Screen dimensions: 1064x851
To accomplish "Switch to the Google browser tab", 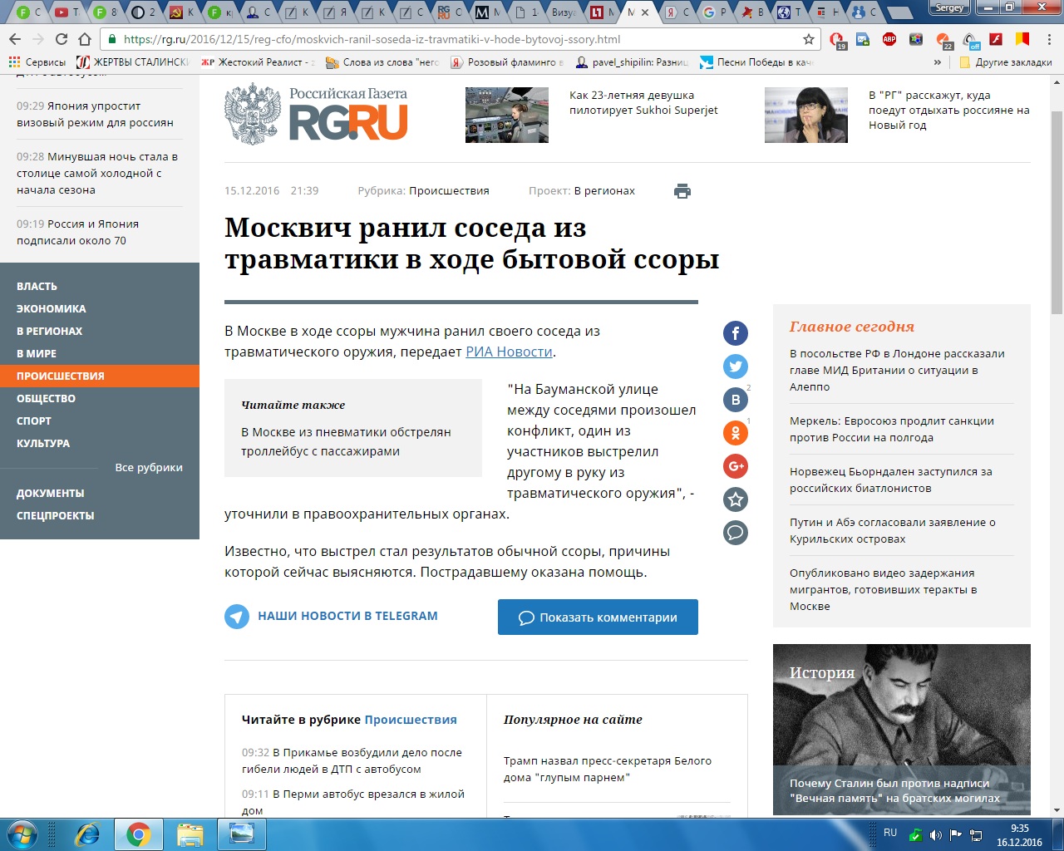I will [x=715, y=12].
